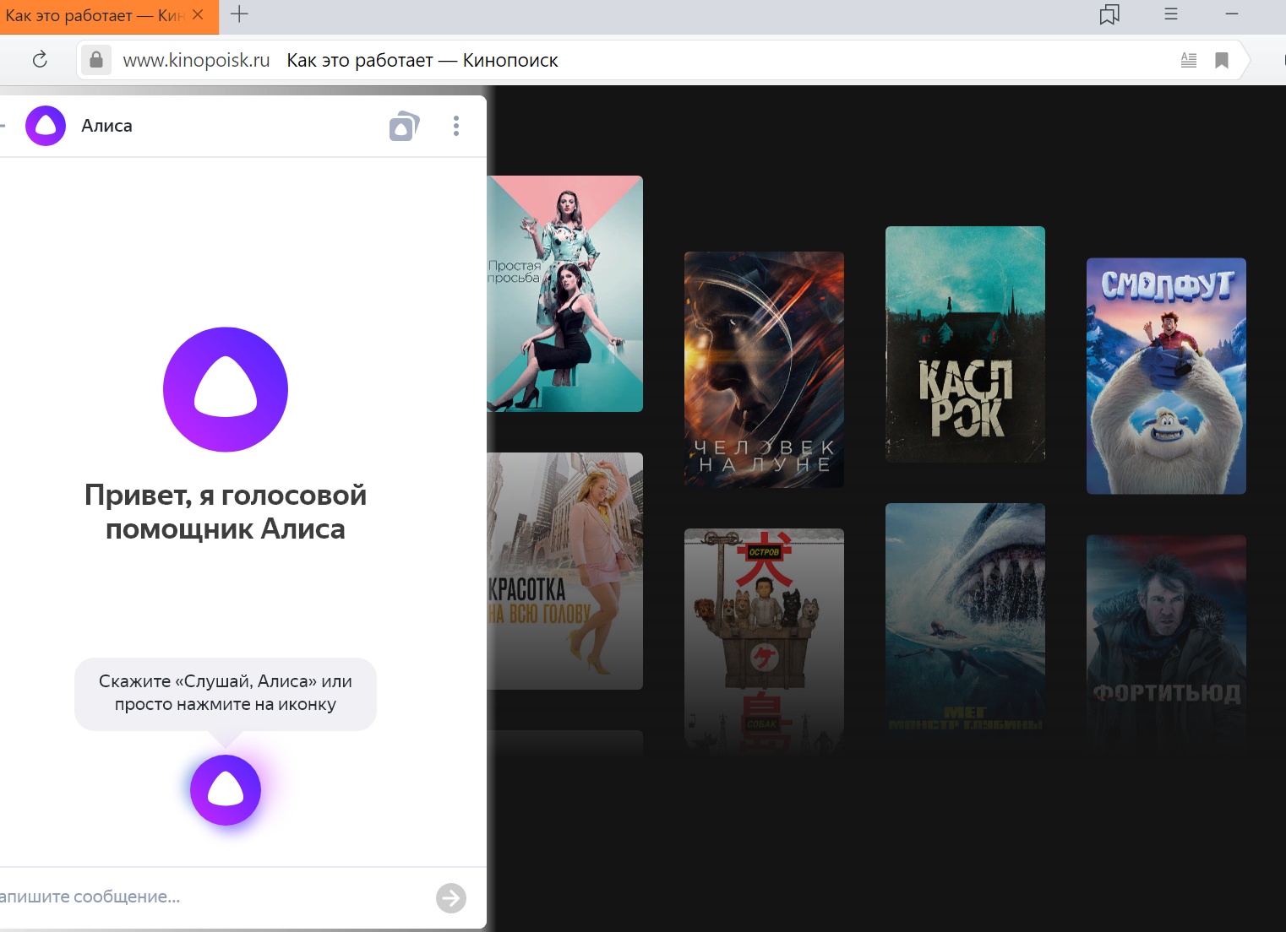Open the 'Мег: Монстр глубины' shark poster

pyautogui.click(x=965, y=621)
